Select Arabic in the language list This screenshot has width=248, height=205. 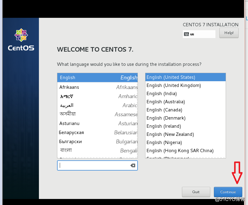tap(97, 105)
